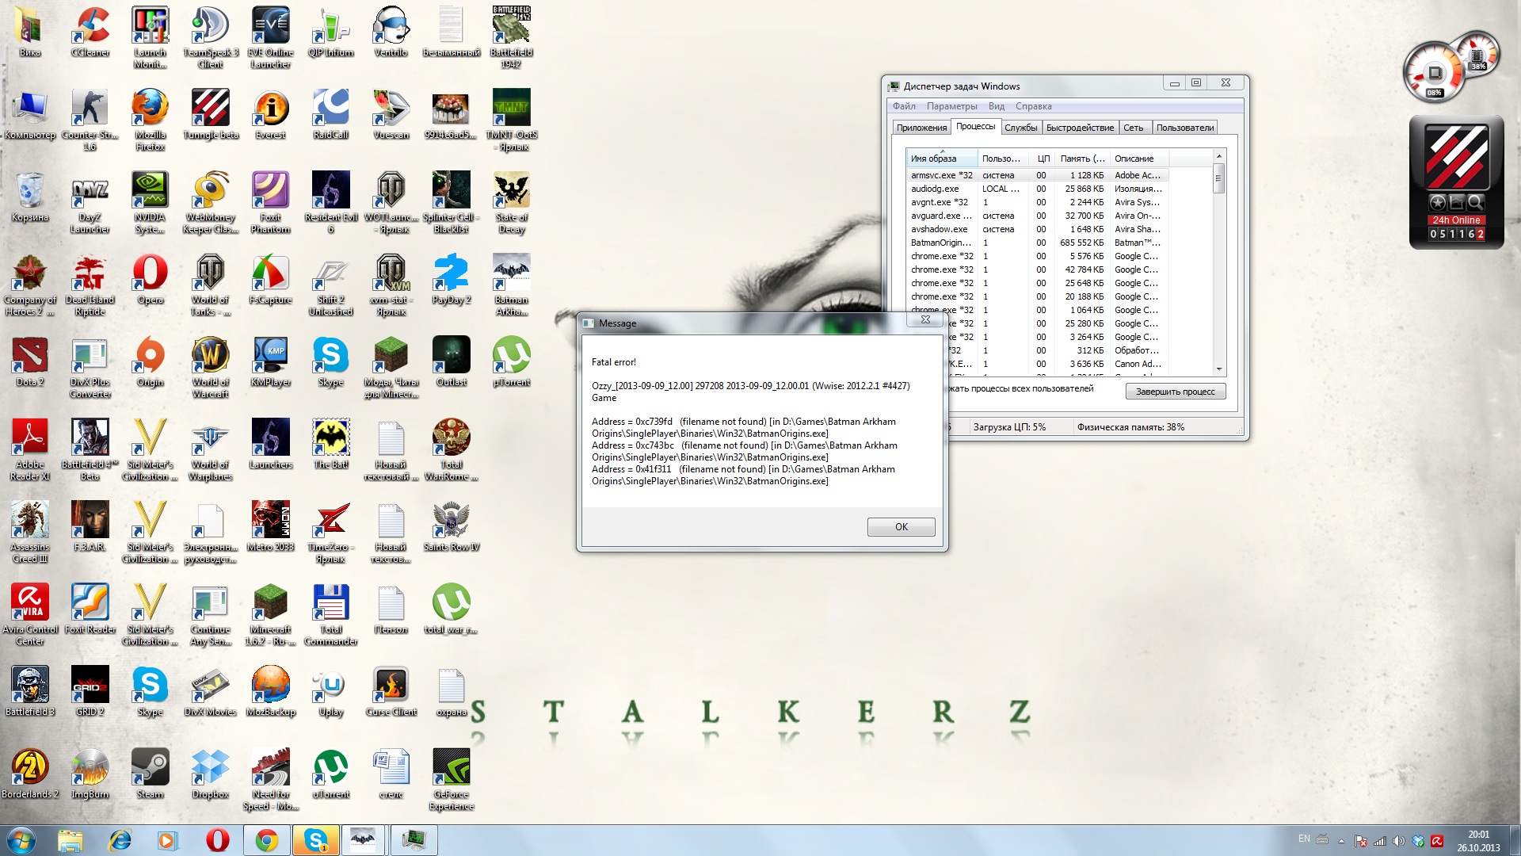Open Chrome from the taskbar
1521x856 pixels.
(267, 840)
